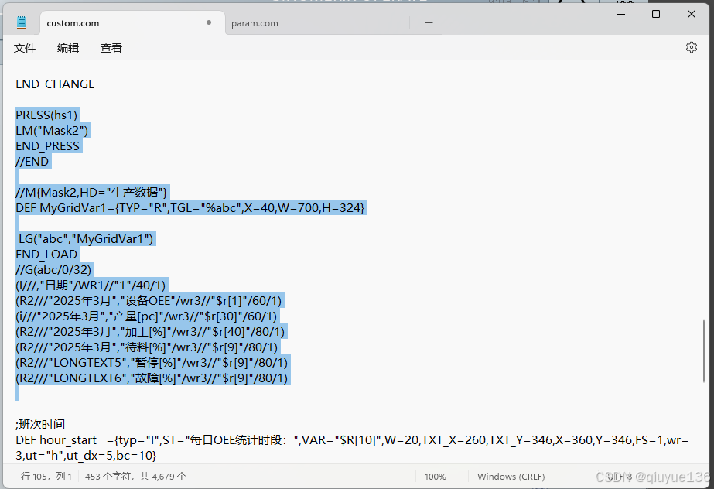Click the 行 105, 列 1 position indicator
This screenshot has width=714, height=489.
tap(46, 477)
